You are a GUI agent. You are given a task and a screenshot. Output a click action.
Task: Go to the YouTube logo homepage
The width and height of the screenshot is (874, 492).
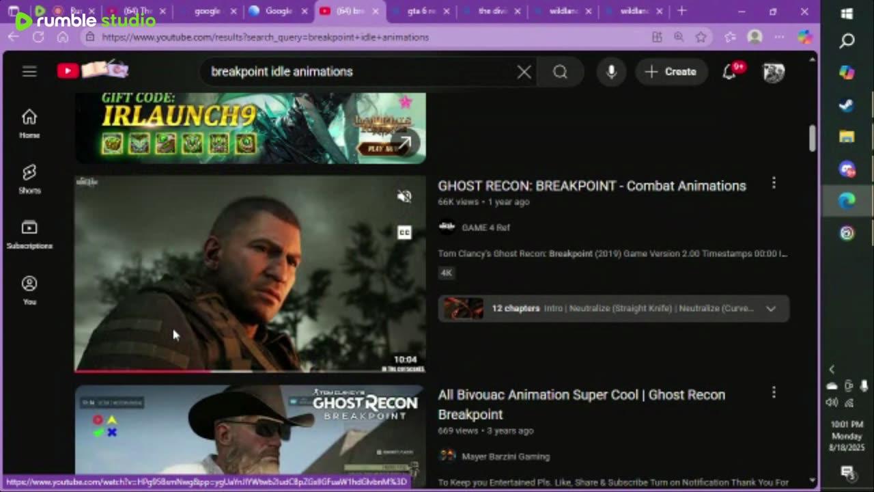[92, 70]
